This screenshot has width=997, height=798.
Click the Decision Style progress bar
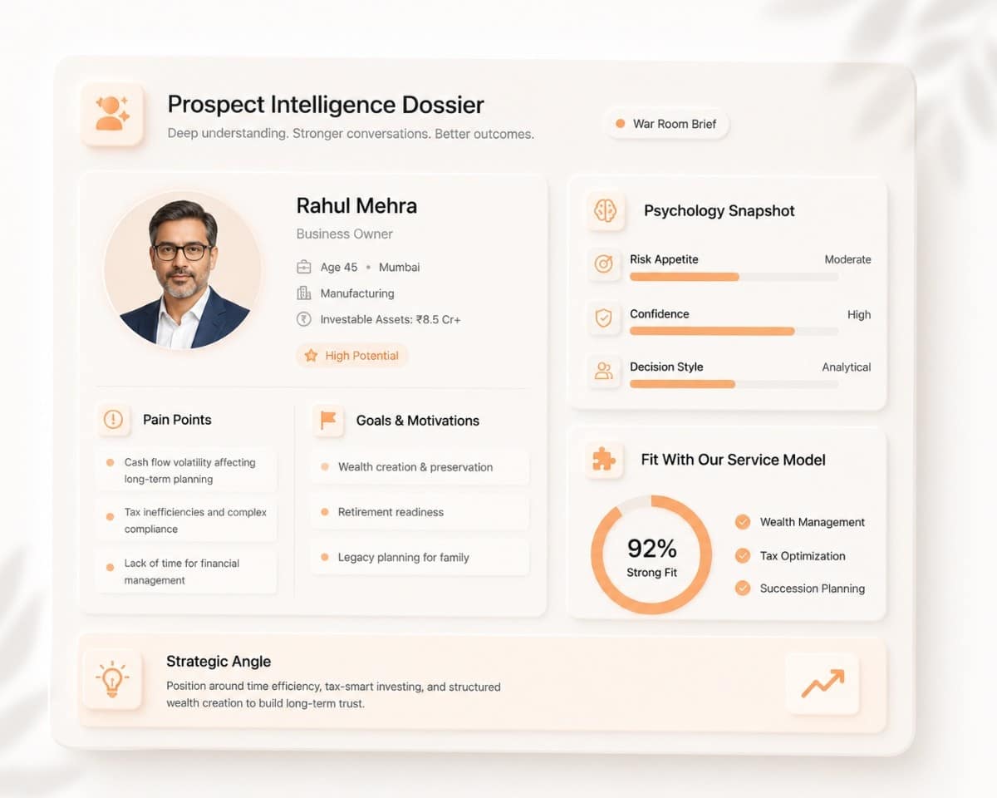click(x=734, y=384)
